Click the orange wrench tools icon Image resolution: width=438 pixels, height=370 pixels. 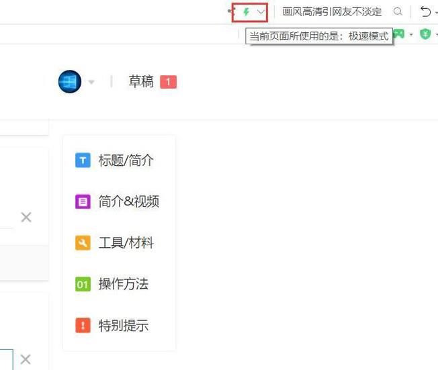point(83,242)
